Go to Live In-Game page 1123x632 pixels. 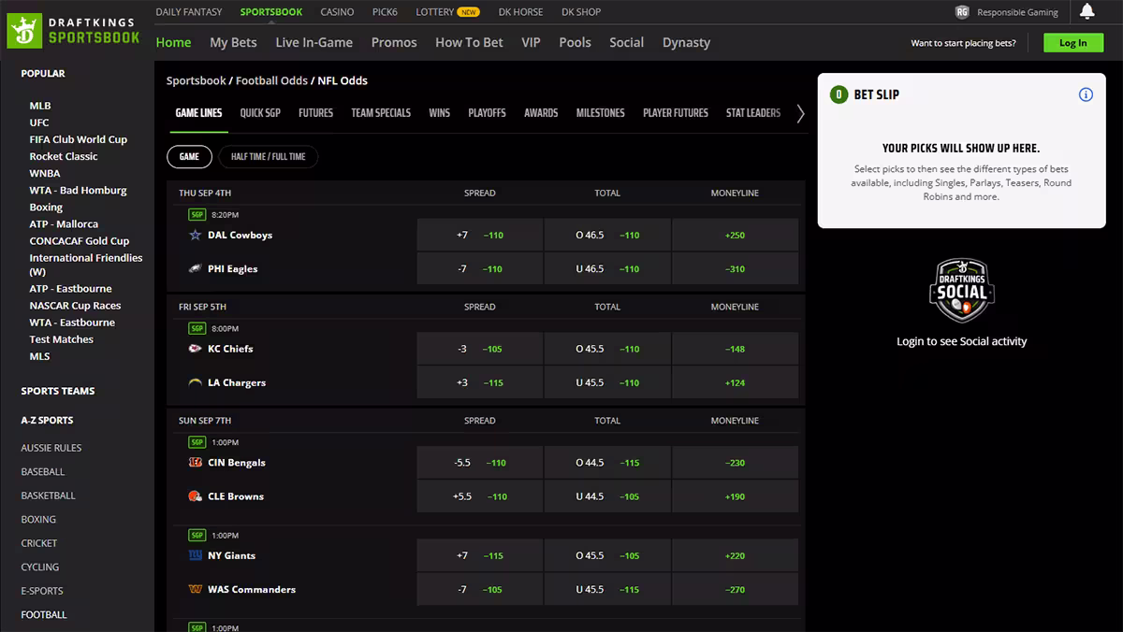(x=314, y=43)
